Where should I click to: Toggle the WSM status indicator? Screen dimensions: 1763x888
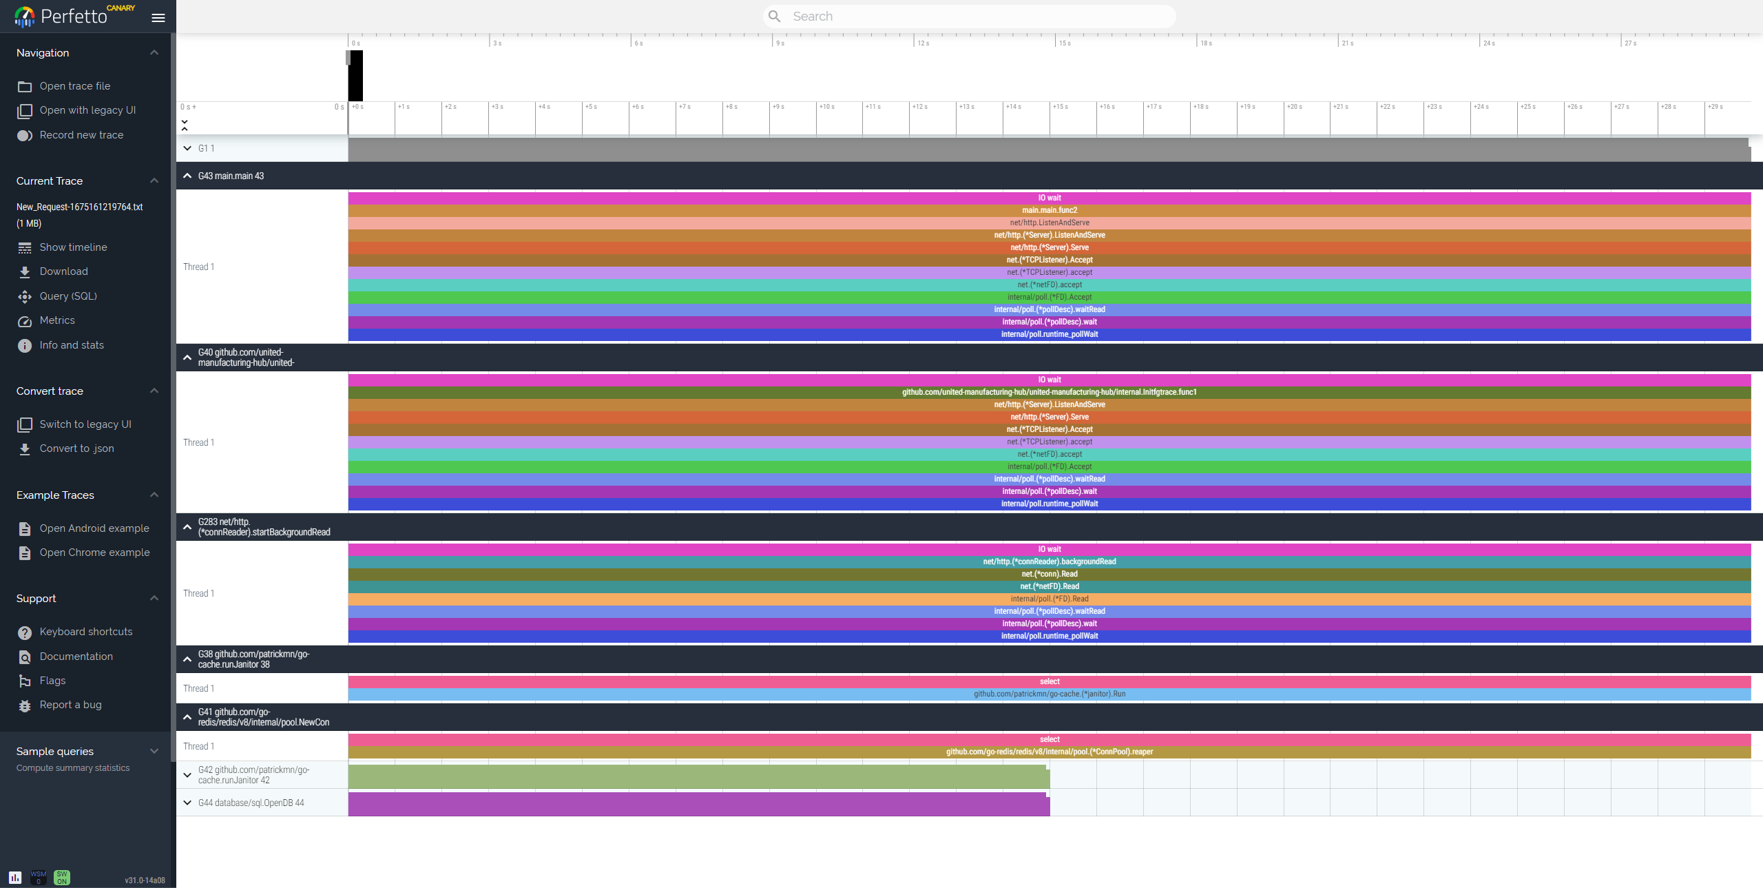39,877
